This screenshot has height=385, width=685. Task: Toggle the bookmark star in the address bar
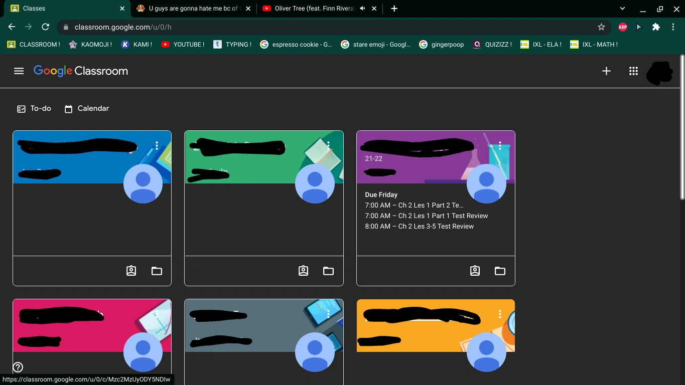point(601,27)
